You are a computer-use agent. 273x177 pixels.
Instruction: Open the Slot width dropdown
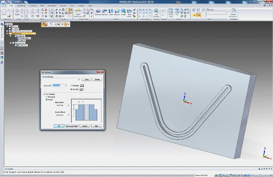[x=66, y=85]
